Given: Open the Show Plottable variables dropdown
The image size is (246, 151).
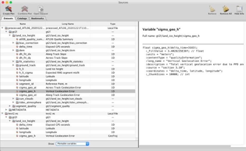Looking at the screenshot, I should (72, 144).
